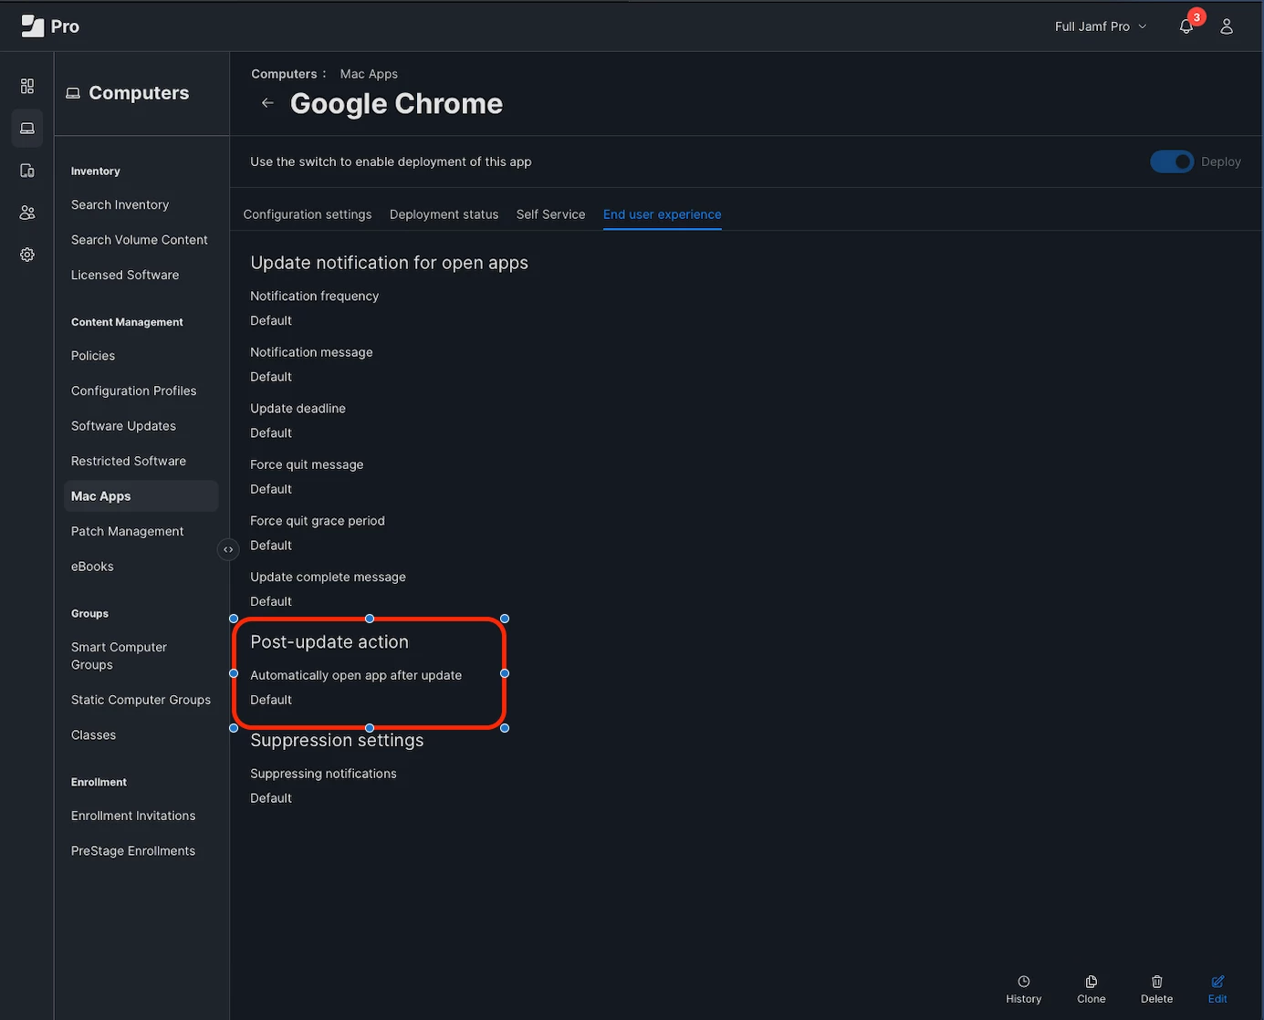Open Restricted Software
Image resolution: width=1264 pixels, height=1020 pixels.
click(x=129, y=461)
